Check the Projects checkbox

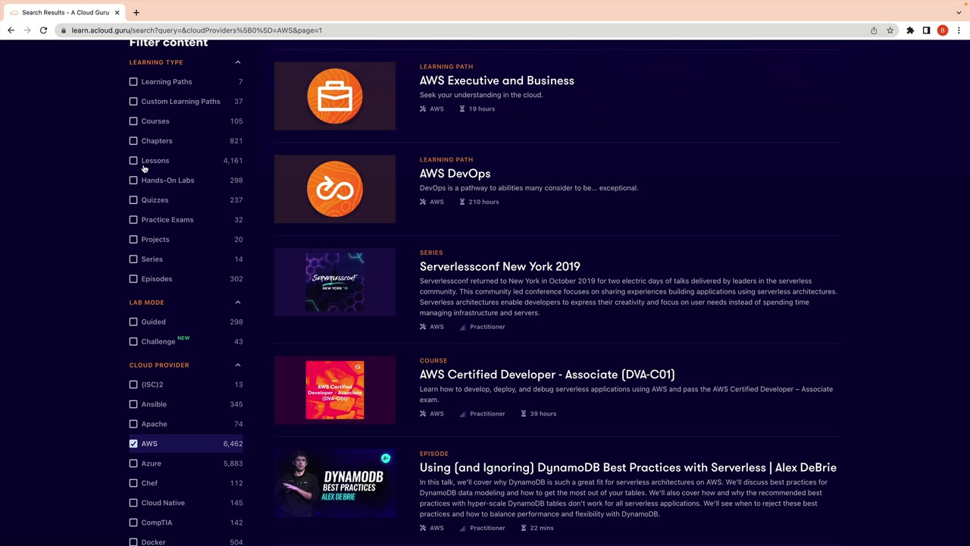133,240
